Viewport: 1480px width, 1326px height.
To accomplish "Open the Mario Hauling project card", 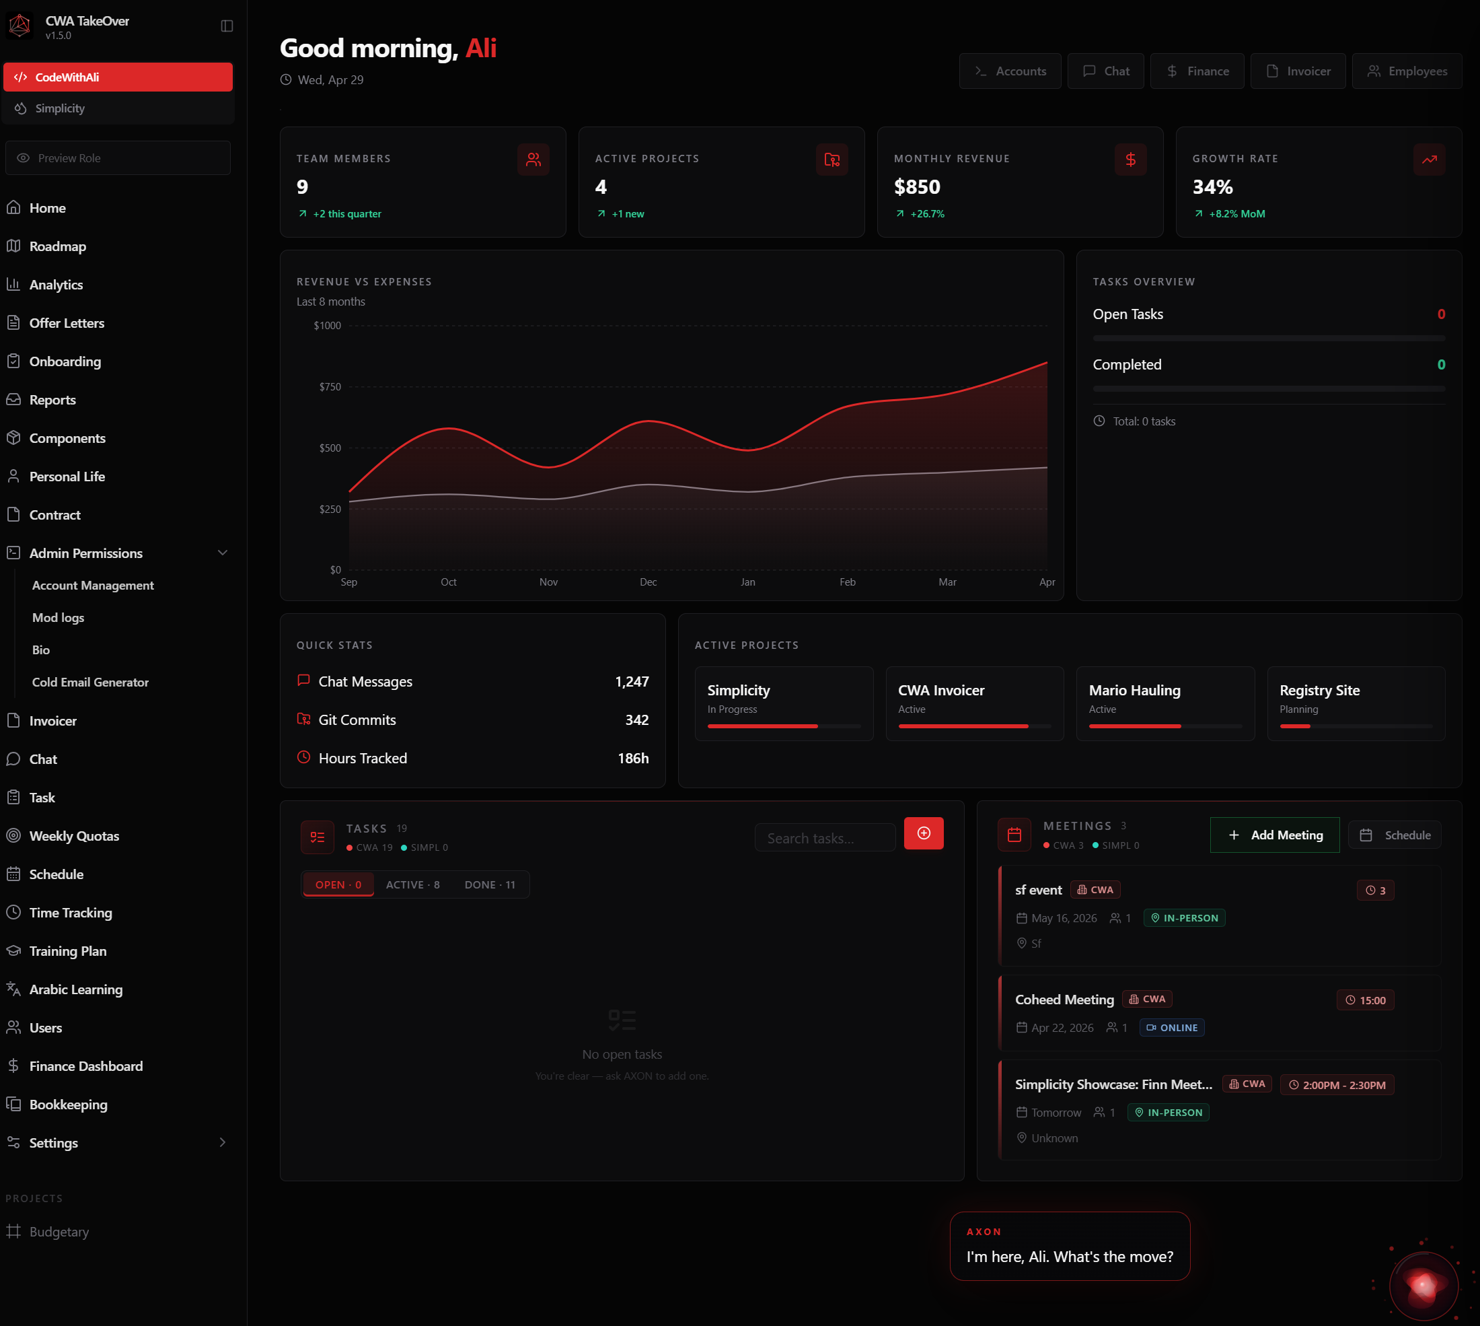I will click(1166, 704).
